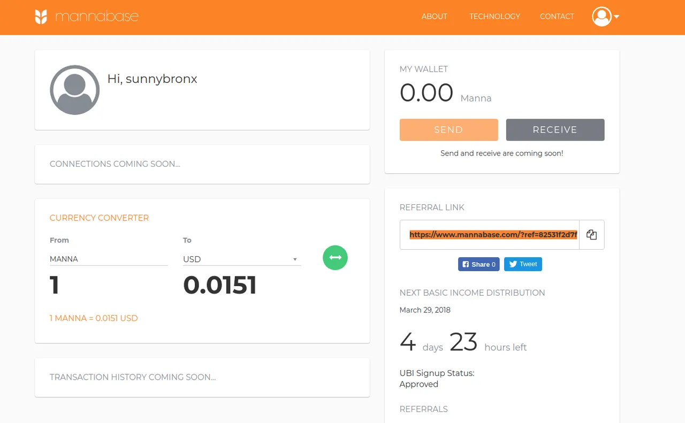Click the 'REFERRALS' heading
The image size is (685, 423).
[423, 409]
